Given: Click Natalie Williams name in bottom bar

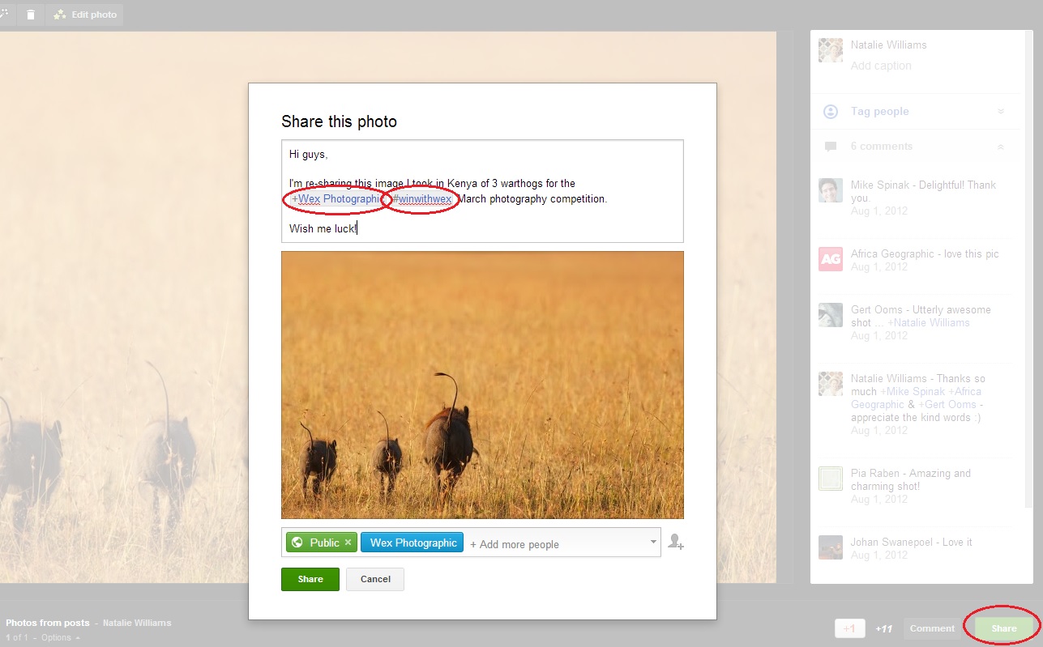Looking at the screenshot, I should pos(137,623).
